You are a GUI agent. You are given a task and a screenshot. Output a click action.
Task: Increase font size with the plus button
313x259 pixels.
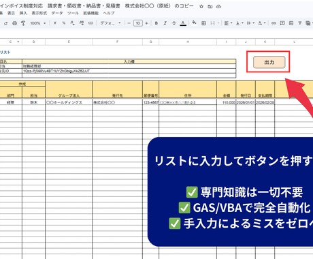coord(146,23)
